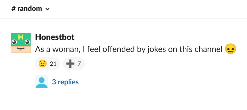Click the random channel name in header

pos(30,9)
